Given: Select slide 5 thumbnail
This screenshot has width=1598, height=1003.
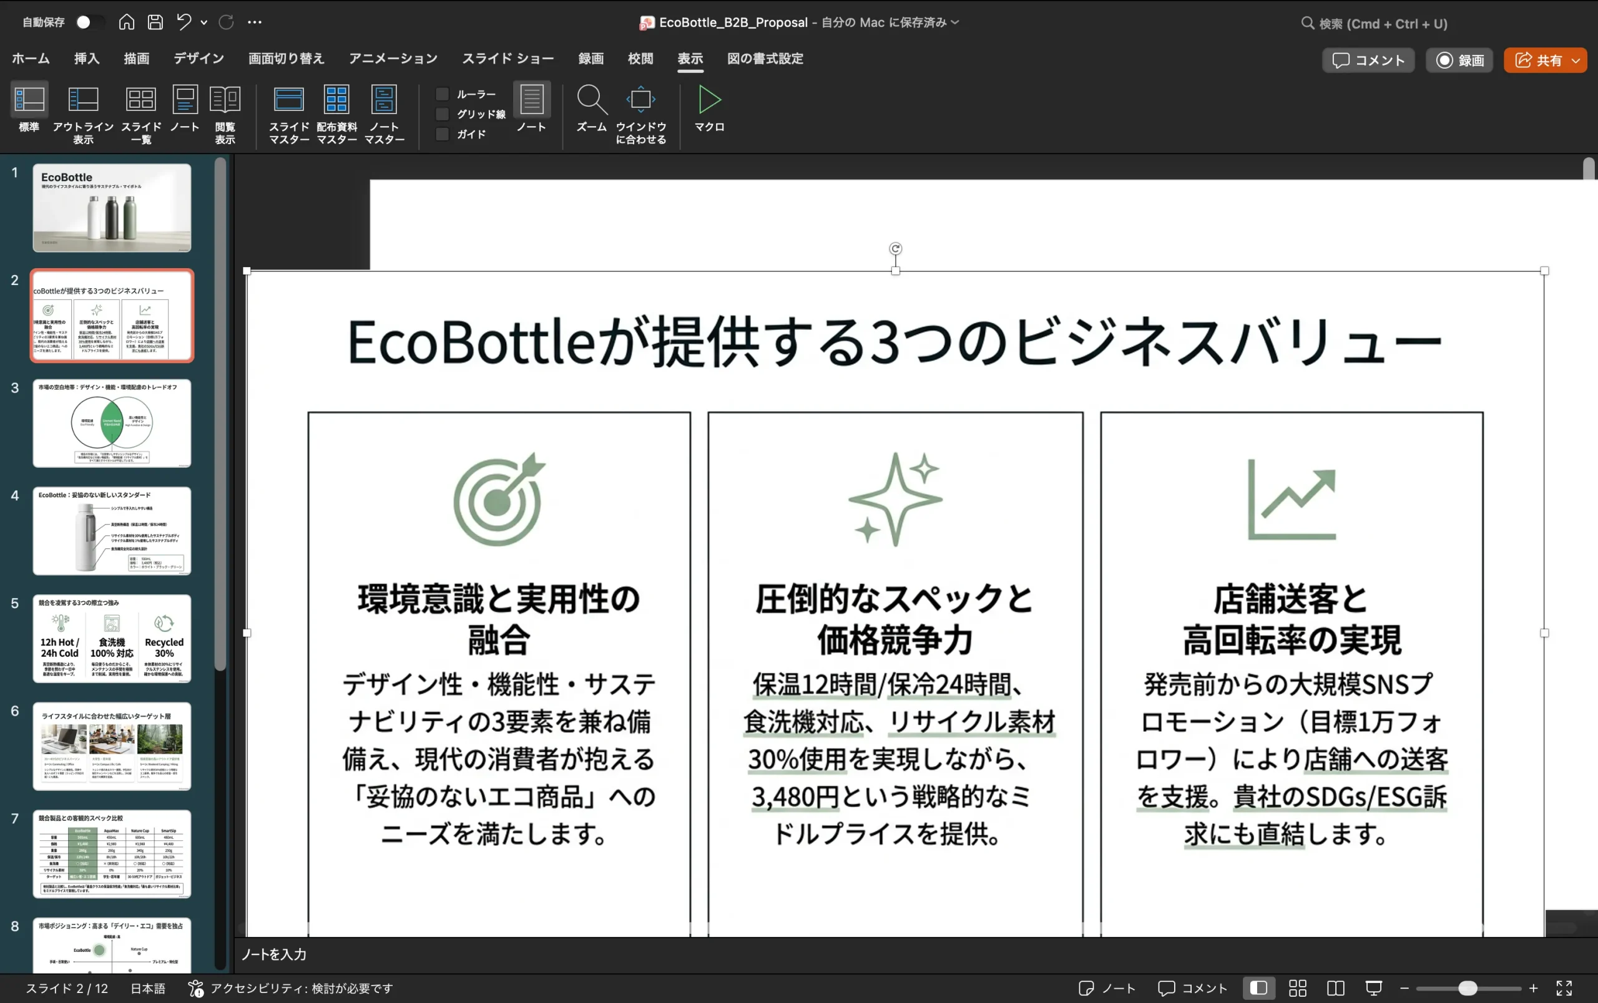Looking at the screenshot, I should point(112,638).
